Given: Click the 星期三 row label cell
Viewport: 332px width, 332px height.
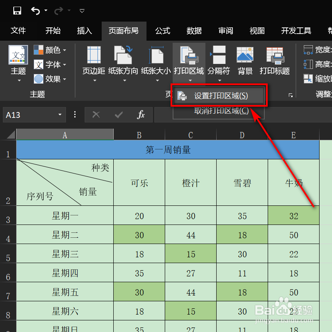Looking at the screenshot, I should coord(65,254).
